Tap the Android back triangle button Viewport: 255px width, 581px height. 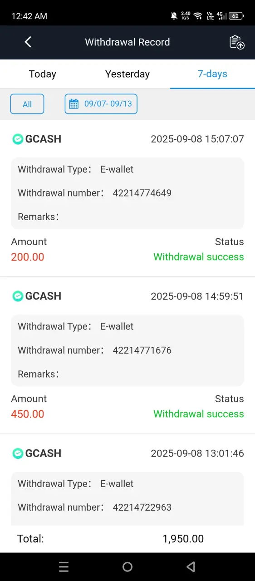click(x=191, y=566)
